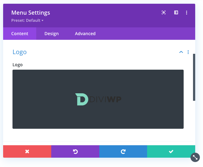This screenshot has height=167, width=203.
Task: Click the black Logo field label
Action: click(17, 65)
